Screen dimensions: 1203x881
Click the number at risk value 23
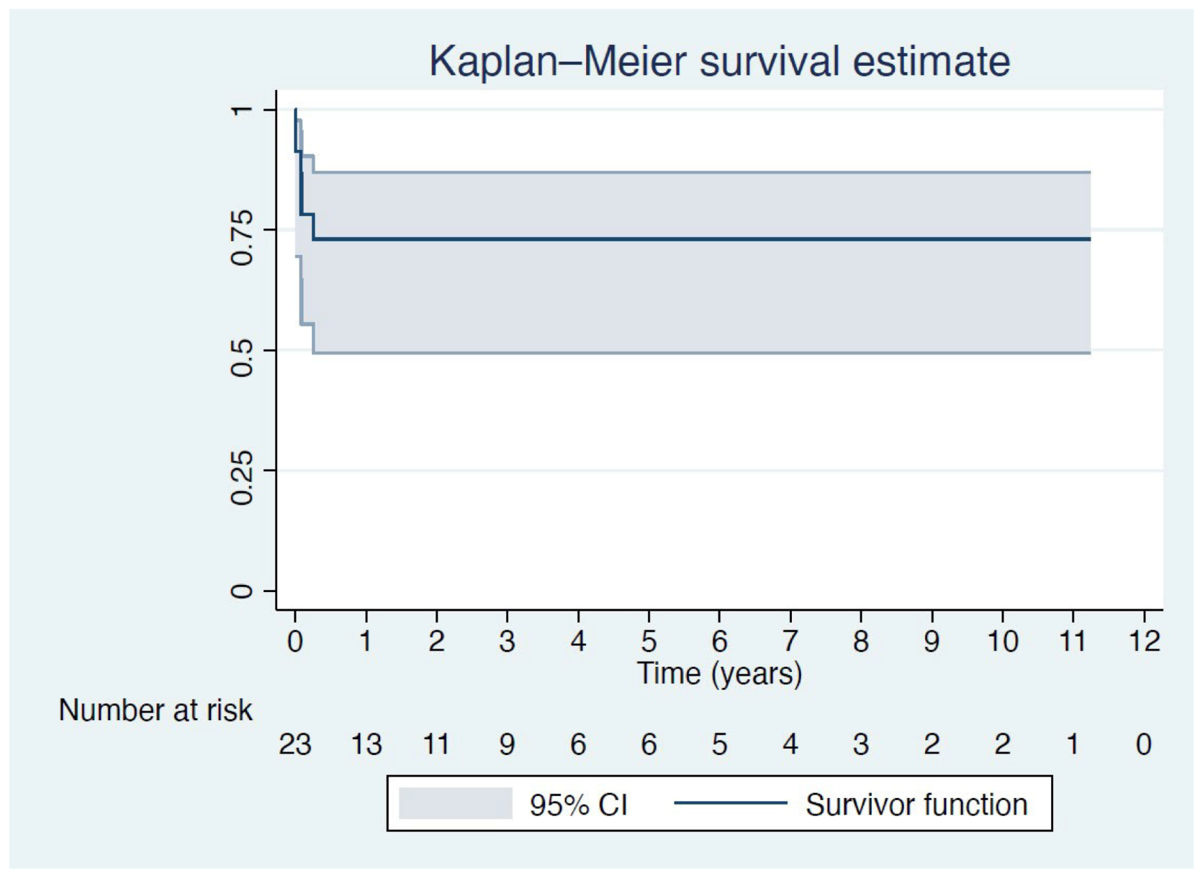[x=295, y=745]
